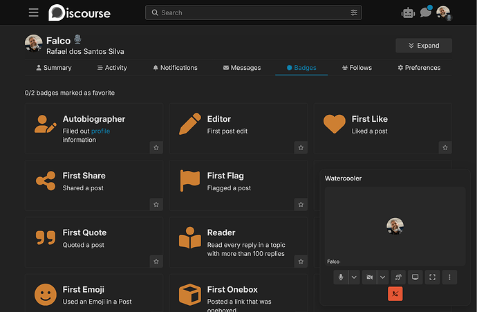Image resolution: width=477 pixels, height=312 pixels.
Task: Hang up the Watercooler call
Action: click(x=395, y=294)
